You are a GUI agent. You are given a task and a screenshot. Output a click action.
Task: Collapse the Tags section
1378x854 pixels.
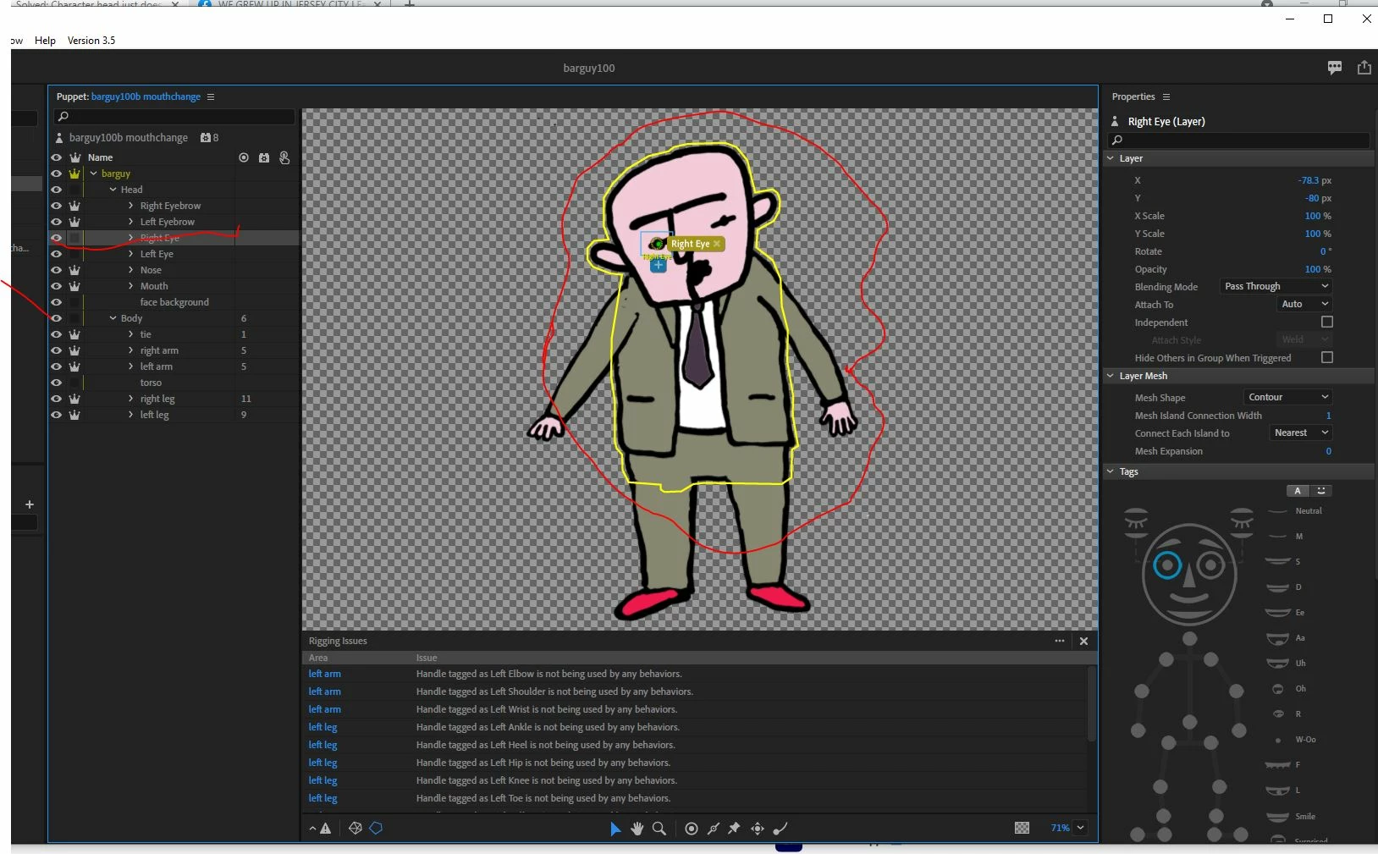[x=1111, y=471]
